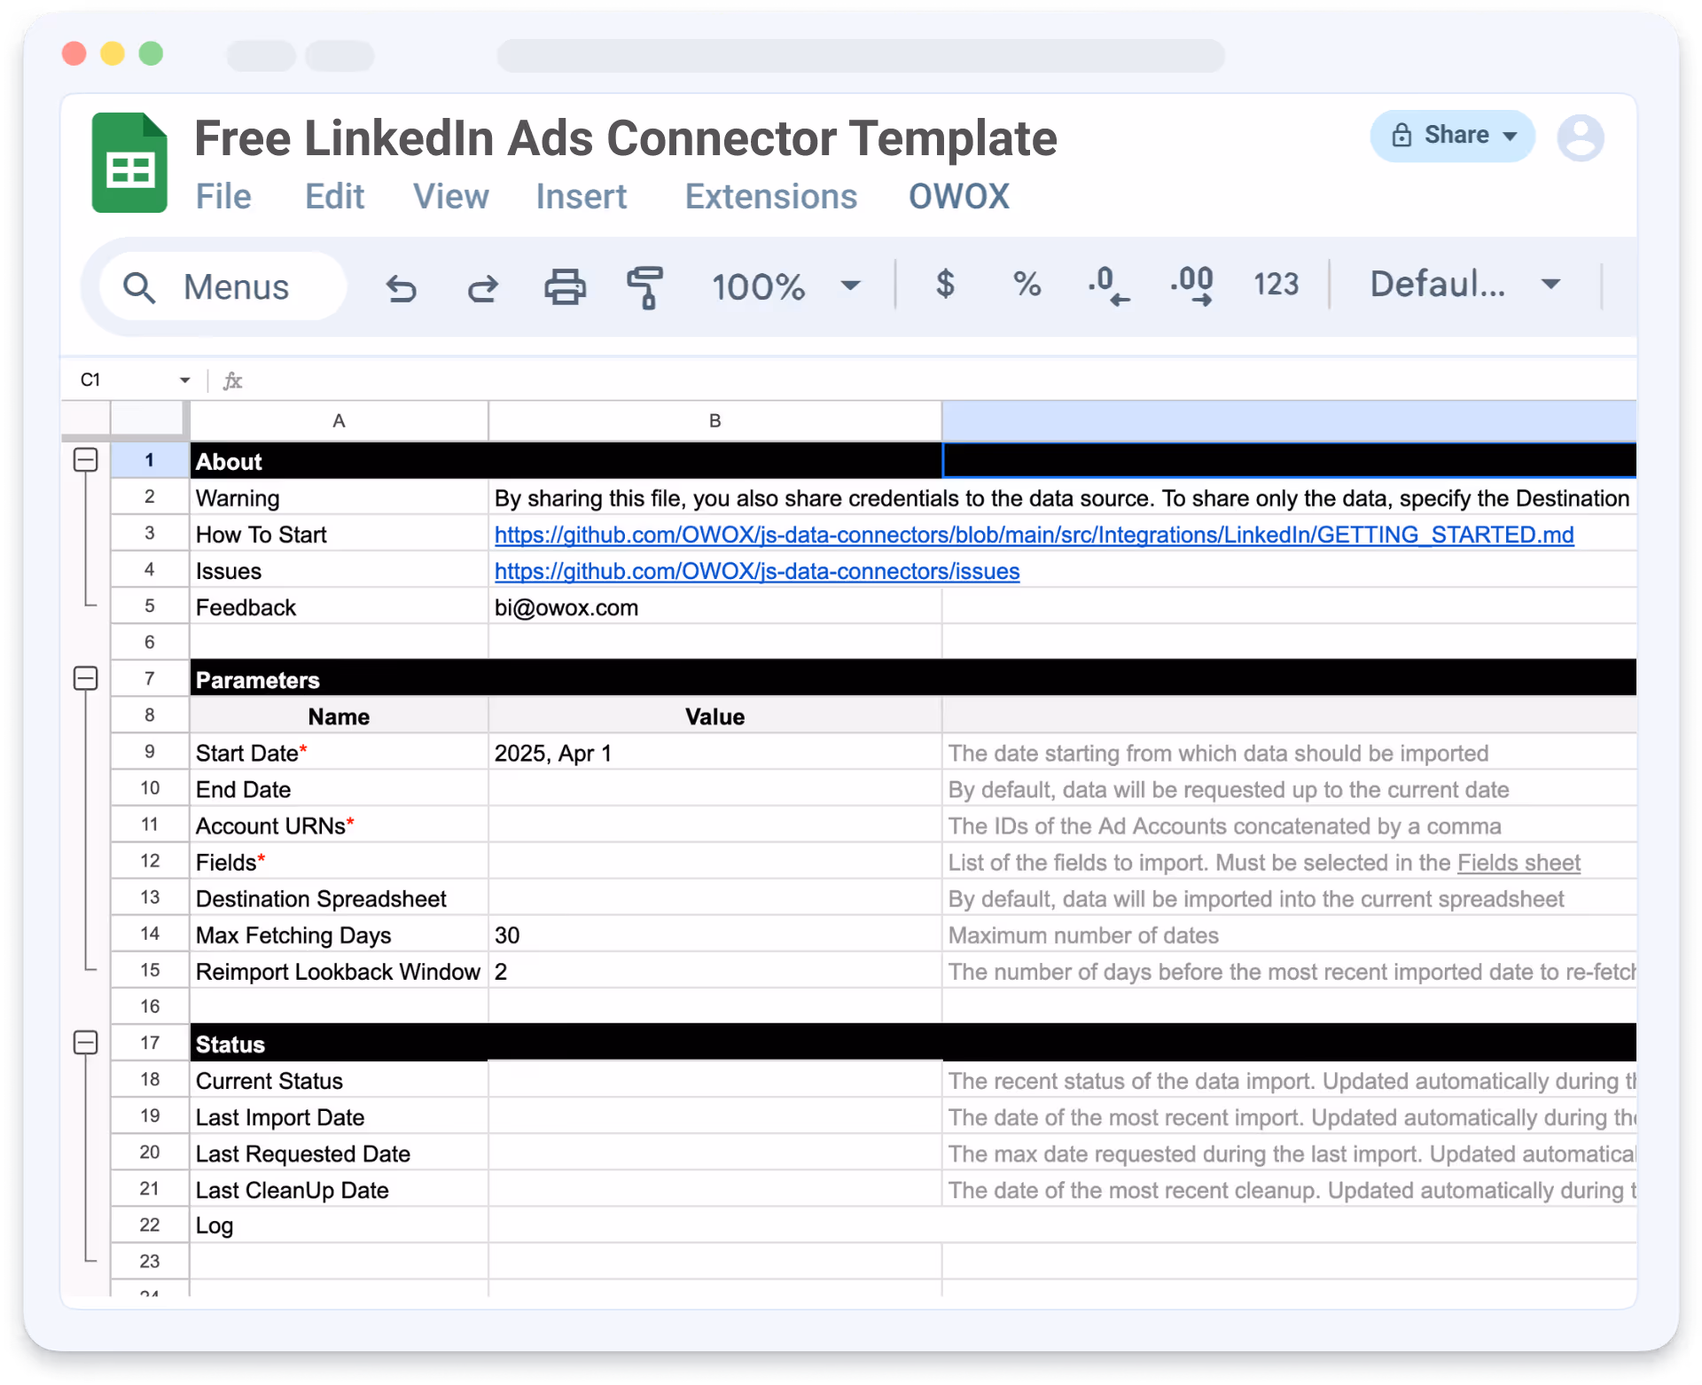Open the js-data-connectors issues link
This screenshot has width=1702, height=1385.
pyautogui.click(x=757, y=571)
